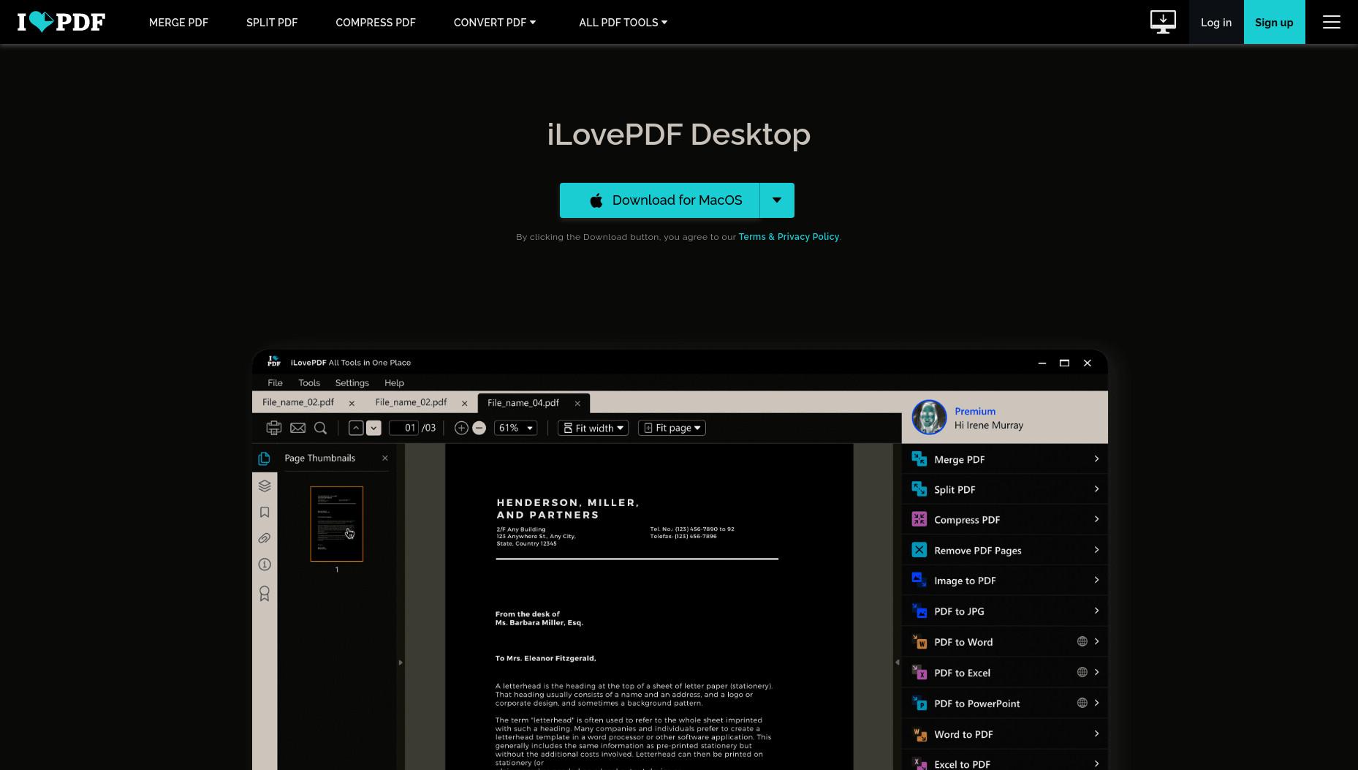Click the PDF to Excel icon

click(x=919, y=672)
